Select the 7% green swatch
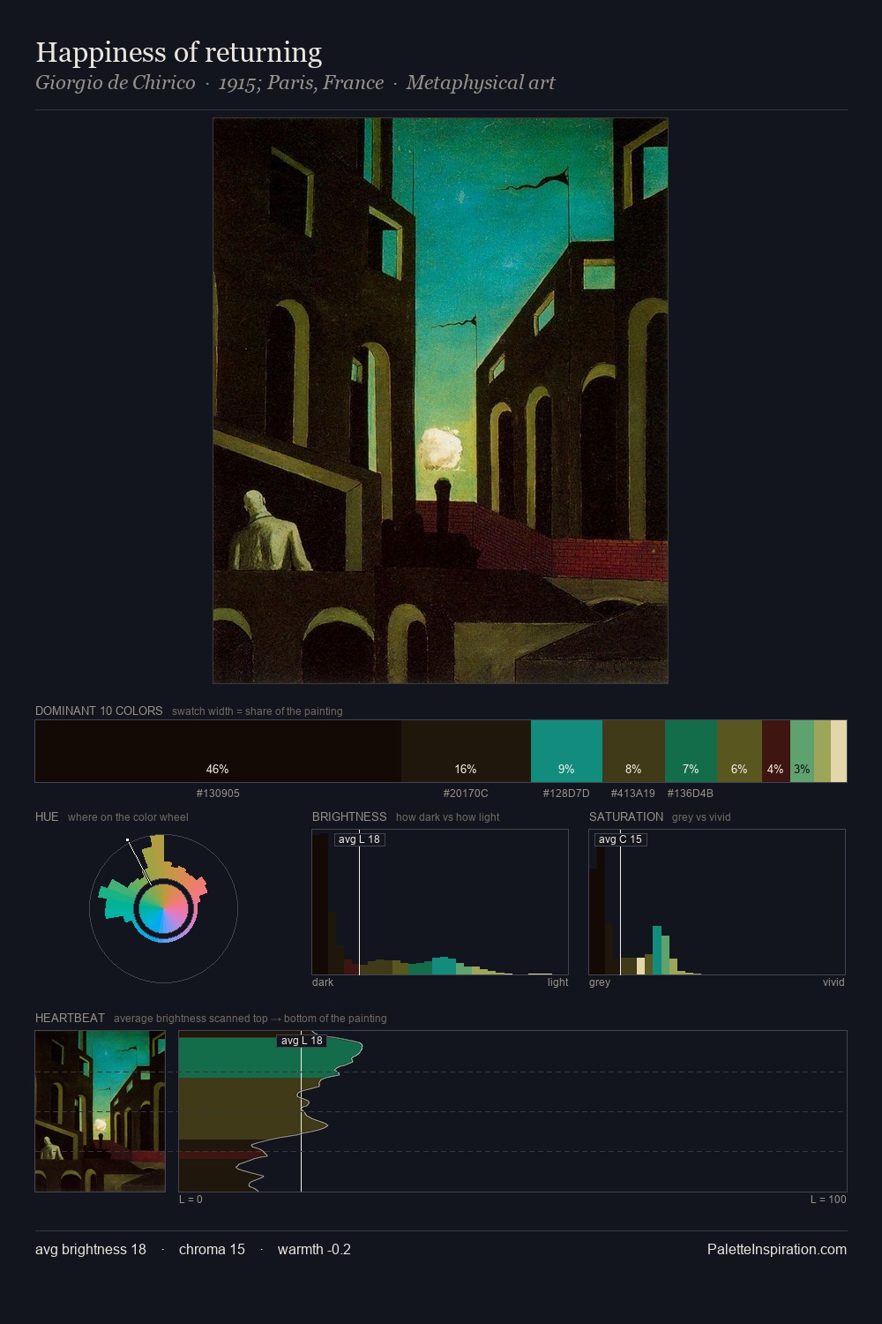The width and height of the screenshot is (882, 1324). pyautogui.click(x=691, y=751)
